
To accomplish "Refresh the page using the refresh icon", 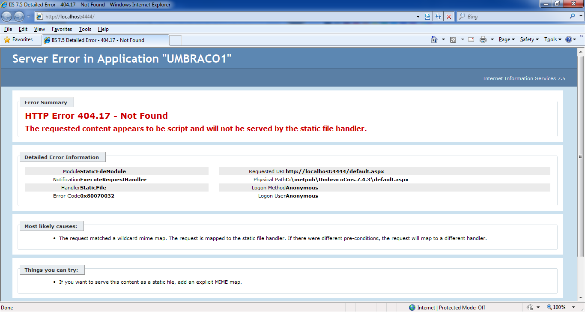I will [438, 17].
